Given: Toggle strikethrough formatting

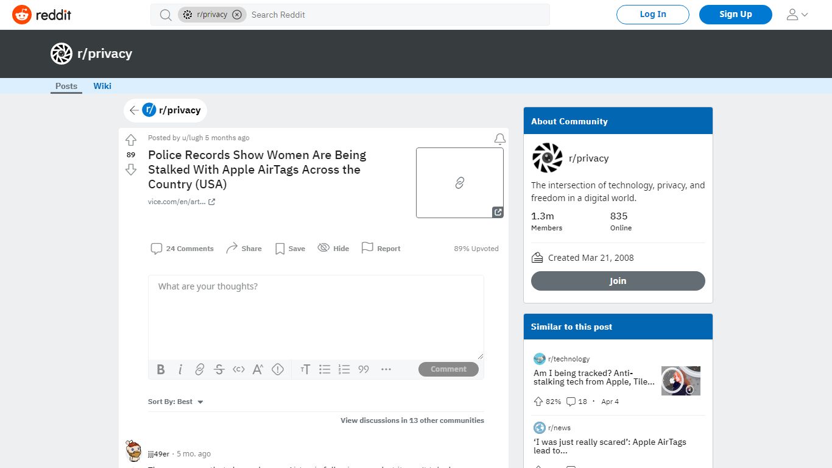Looking at the screenshot, I should click(219, 369).
